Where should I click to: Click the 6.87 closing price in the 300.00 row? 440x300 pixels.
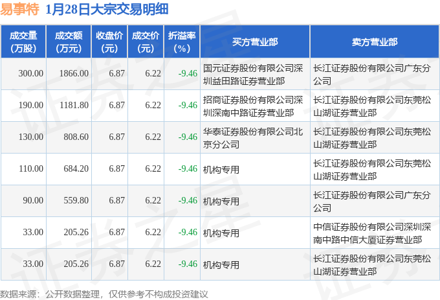(116, 74)
